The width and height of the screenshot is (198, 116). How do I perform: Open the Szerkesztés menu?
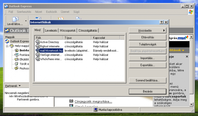(24, 12)
